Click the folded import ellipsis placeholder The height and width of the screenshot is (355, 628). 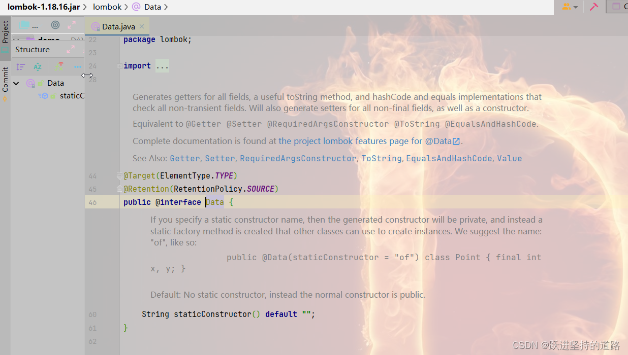(162, 65)
